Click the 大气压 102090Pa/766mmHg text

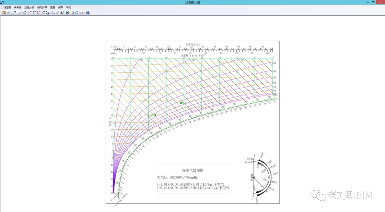pos(177,177)
